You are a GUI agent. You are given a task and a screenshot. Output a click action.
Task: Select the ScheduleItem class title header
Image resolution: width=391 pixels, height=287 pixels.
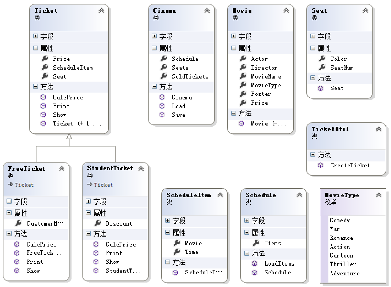[x=188, y=195]
